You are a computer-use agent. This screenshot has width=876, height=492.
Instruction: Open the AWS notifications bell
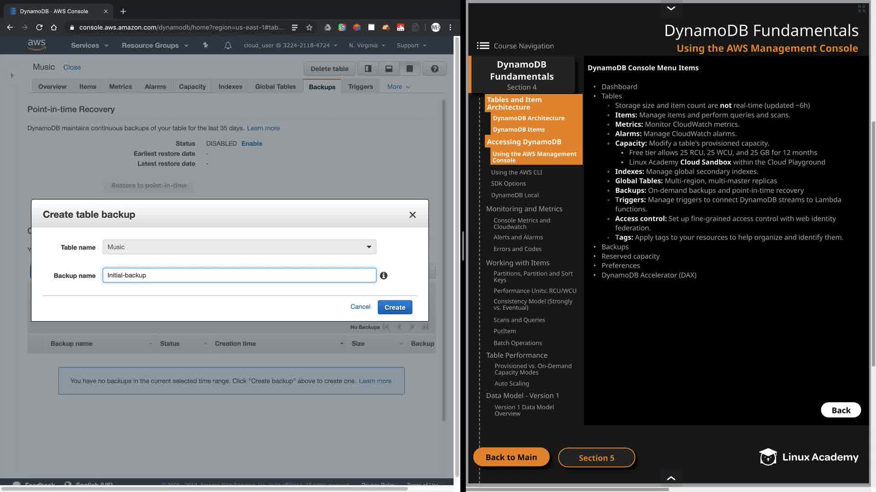pos(228,45)
